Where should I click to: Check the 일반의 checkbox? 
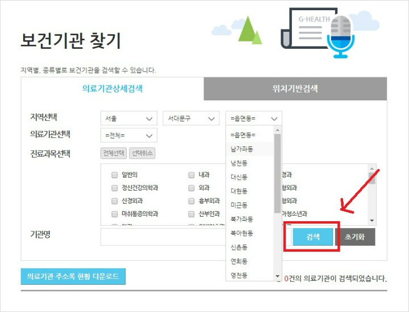pyautogui.click(x=115, y=175)
